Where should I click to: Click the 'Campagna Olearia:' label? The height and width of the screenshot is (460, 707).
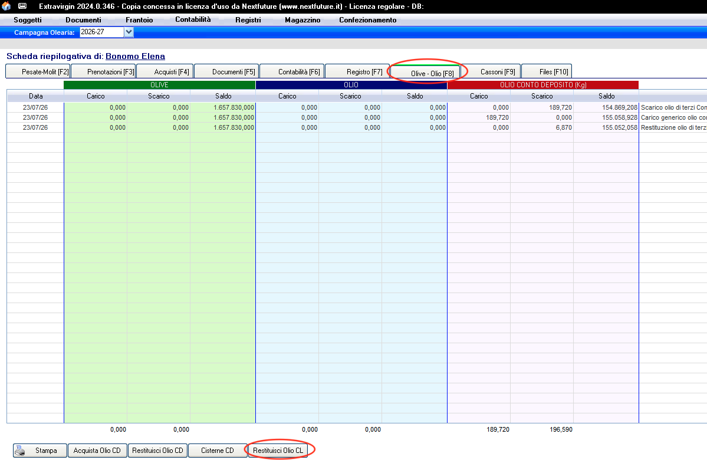[x=44, y=32]
